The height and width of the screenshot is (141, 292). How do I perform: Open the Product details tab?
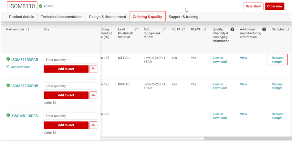tap(22, 17)
